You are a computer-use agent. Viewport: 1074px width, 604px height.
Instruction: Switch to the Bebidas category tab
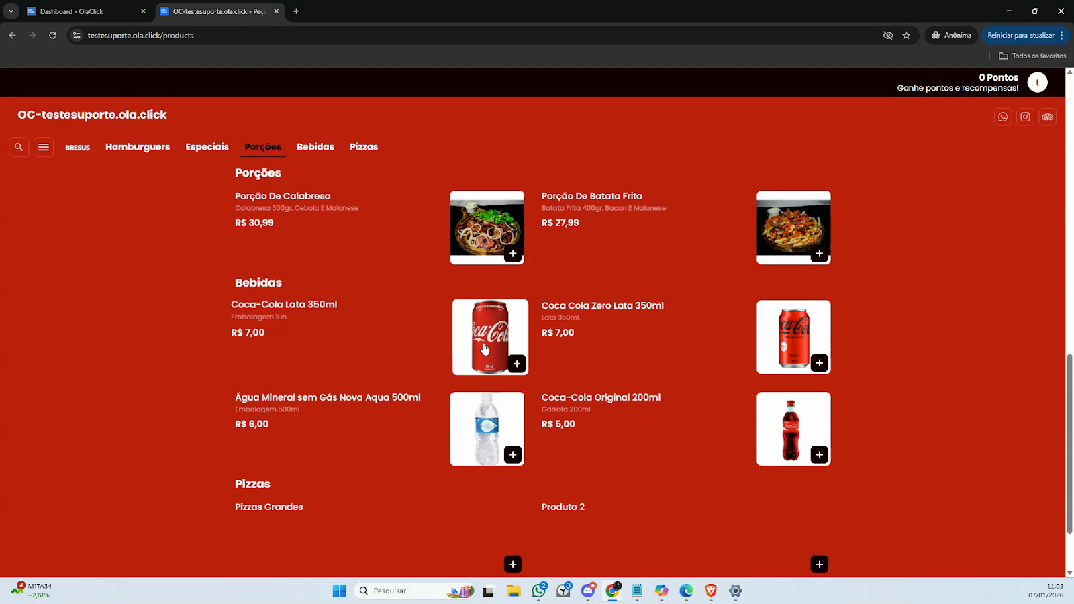click(315, 147)
